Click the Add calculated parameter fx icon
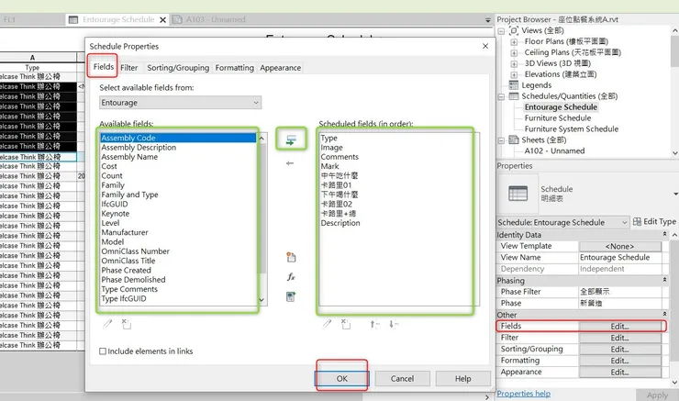The image size is (679, 401). point(291,277)
